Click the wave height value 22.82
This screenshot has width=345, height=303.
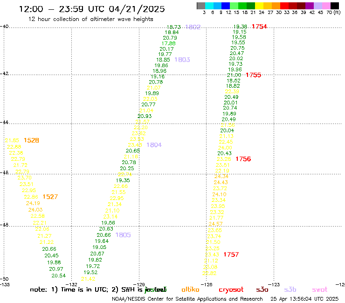[x=209, y=273]
